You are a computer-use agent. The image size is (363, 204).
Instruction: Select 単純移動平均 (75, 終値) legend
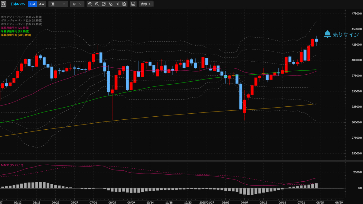15,31
